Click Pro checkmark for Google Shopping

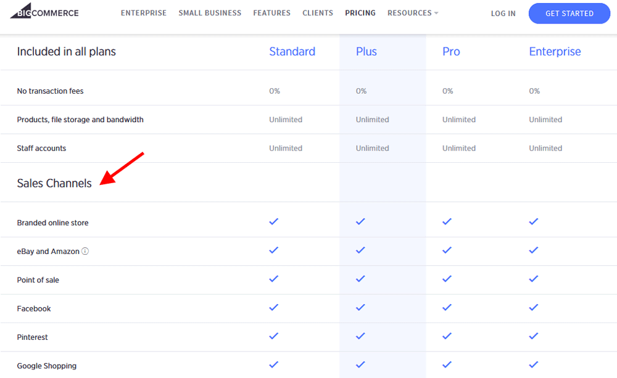447,364
